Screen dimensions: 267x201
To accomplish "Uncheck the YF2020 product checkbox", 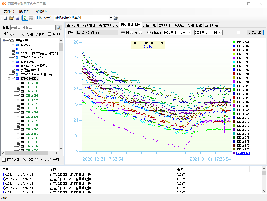I will click(13, 45).
